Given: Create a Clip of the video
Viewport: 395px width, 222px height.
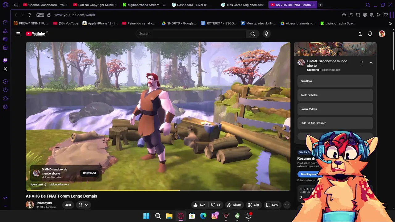Looking at the screenshot, I should [x=253, y=205].
